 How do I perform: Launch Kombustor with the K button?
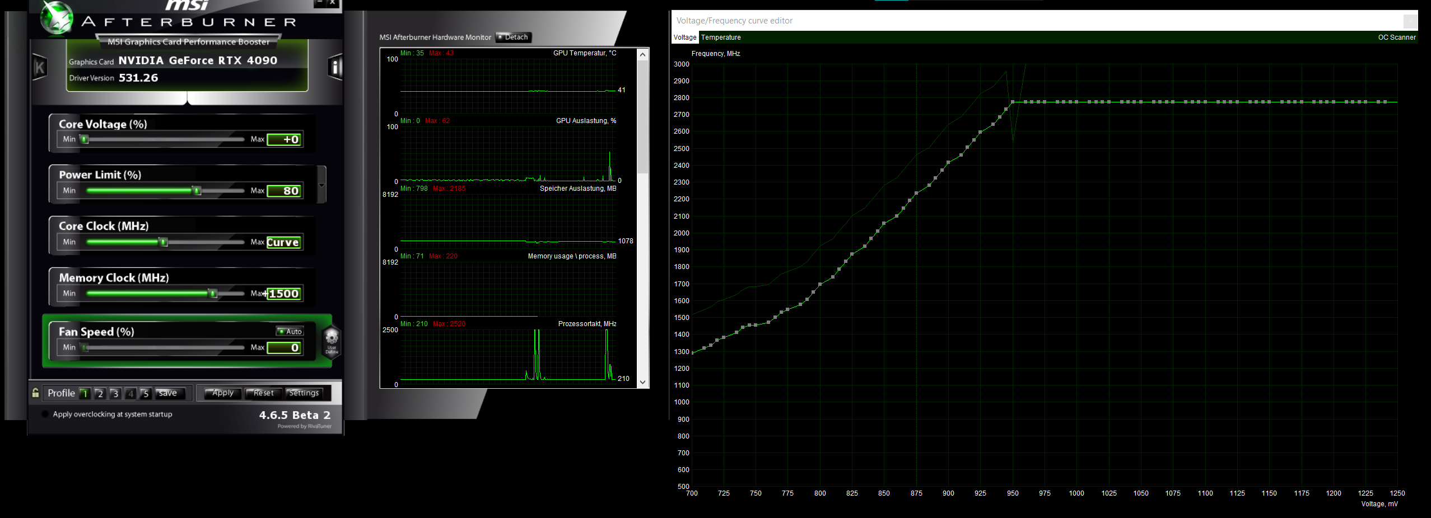pos(40,68)
